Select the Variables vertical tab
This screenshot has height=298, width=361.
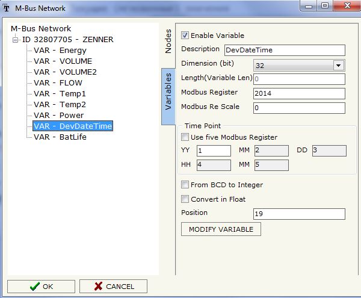(x=168, y=92)
